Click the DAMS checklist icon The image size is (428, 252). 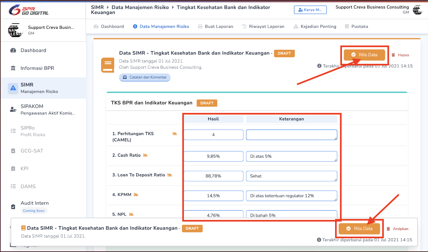pos(13,186)
